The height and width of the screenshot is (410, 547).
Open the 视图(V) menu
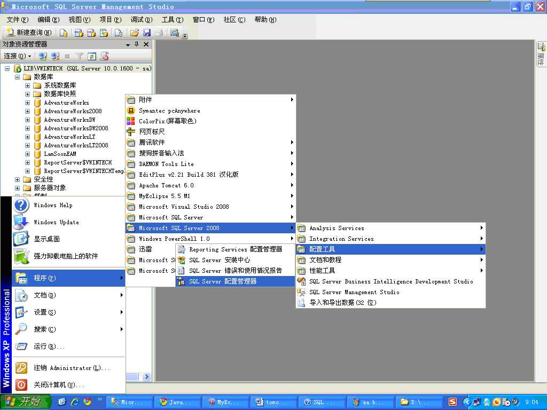80,20
